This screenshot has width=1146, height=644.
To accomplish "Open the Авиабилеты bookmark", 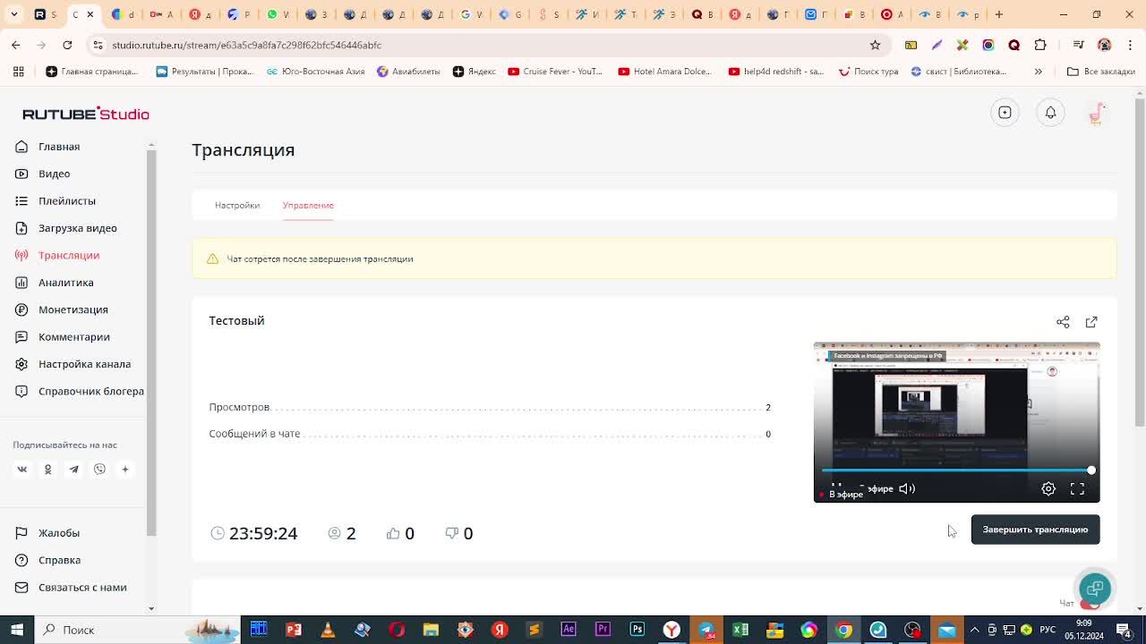I will pos(408,72).
